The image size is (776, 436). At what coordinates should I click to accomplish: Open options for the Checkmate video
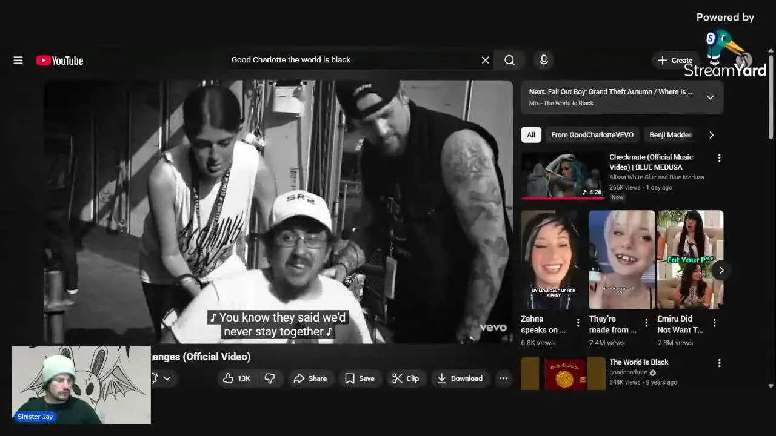[719, 158]
